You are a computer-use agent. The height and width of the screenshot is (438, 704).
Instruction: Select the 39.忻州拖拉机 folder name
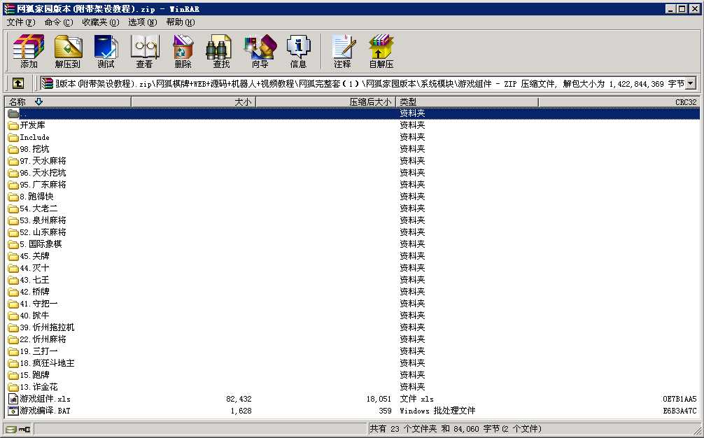47,327
